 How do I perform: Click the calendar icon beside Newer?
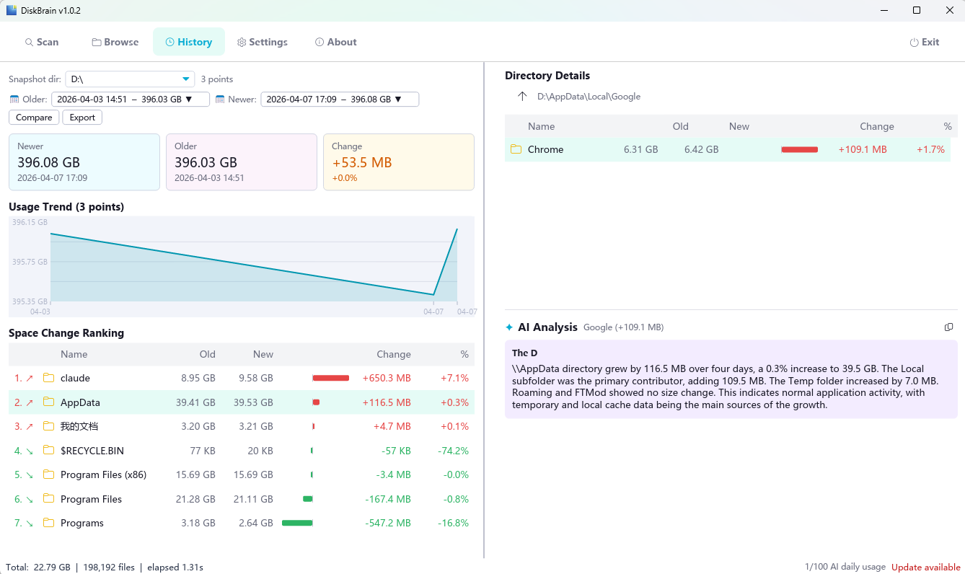[x=220, y=100]
